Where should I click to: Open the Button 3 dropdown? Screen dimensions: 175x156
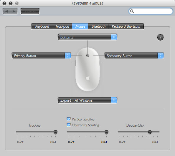tap(87, 37)
